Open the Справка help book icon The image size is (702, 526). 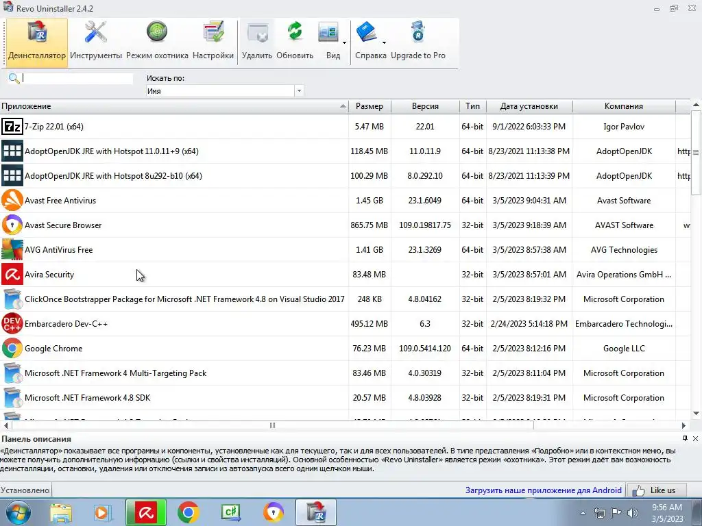tap(367, 33)
